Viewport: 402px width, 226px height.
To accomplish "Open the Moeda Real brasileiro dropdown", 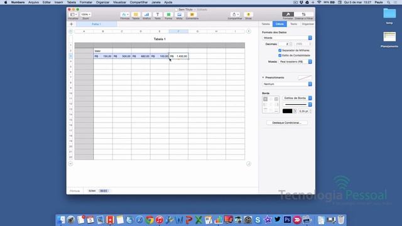I will coord(295,62).
